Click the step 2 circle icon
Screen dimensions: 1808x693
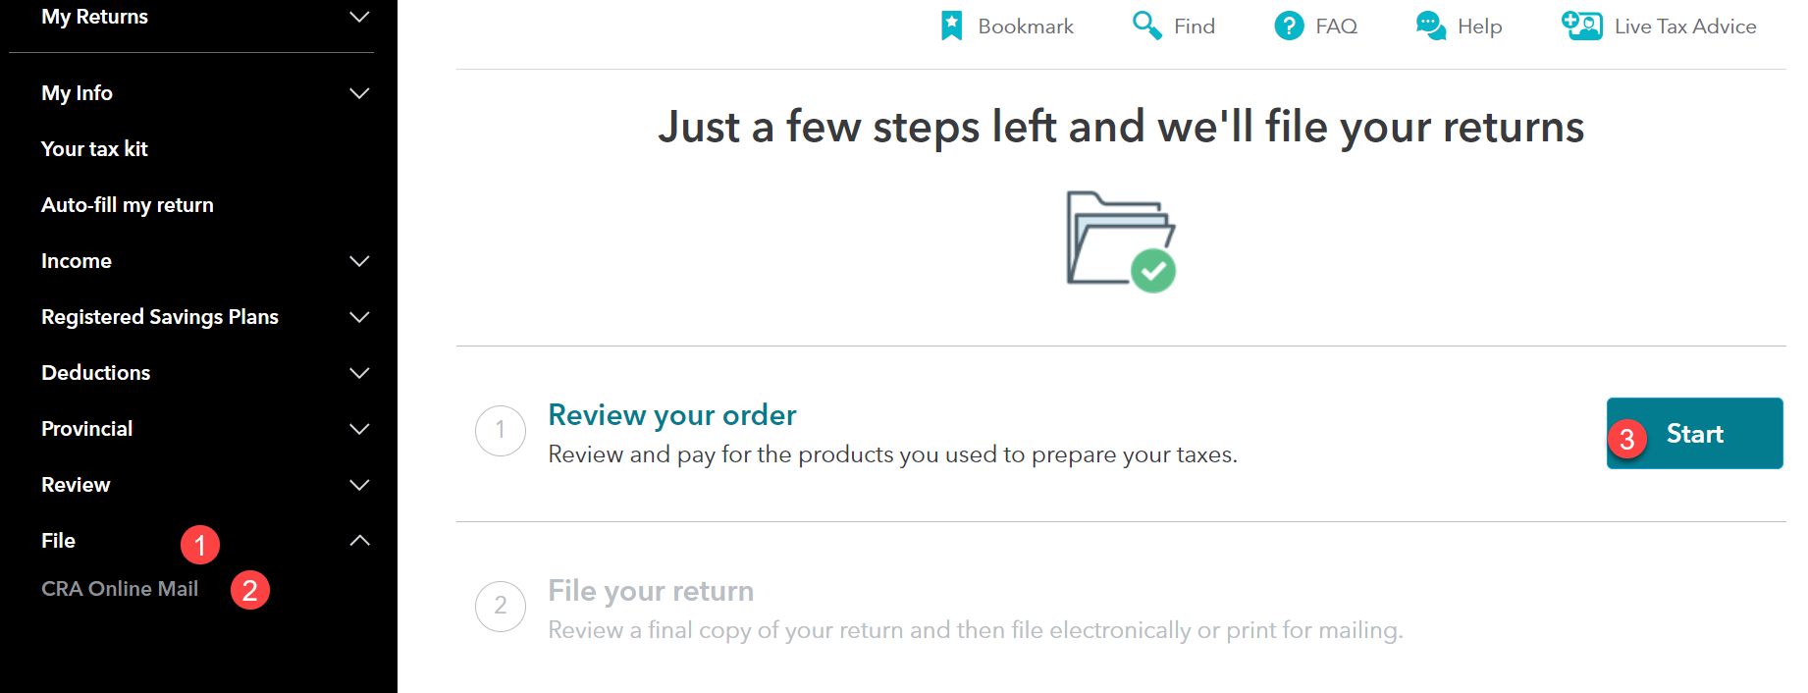[x=501, y=607]
